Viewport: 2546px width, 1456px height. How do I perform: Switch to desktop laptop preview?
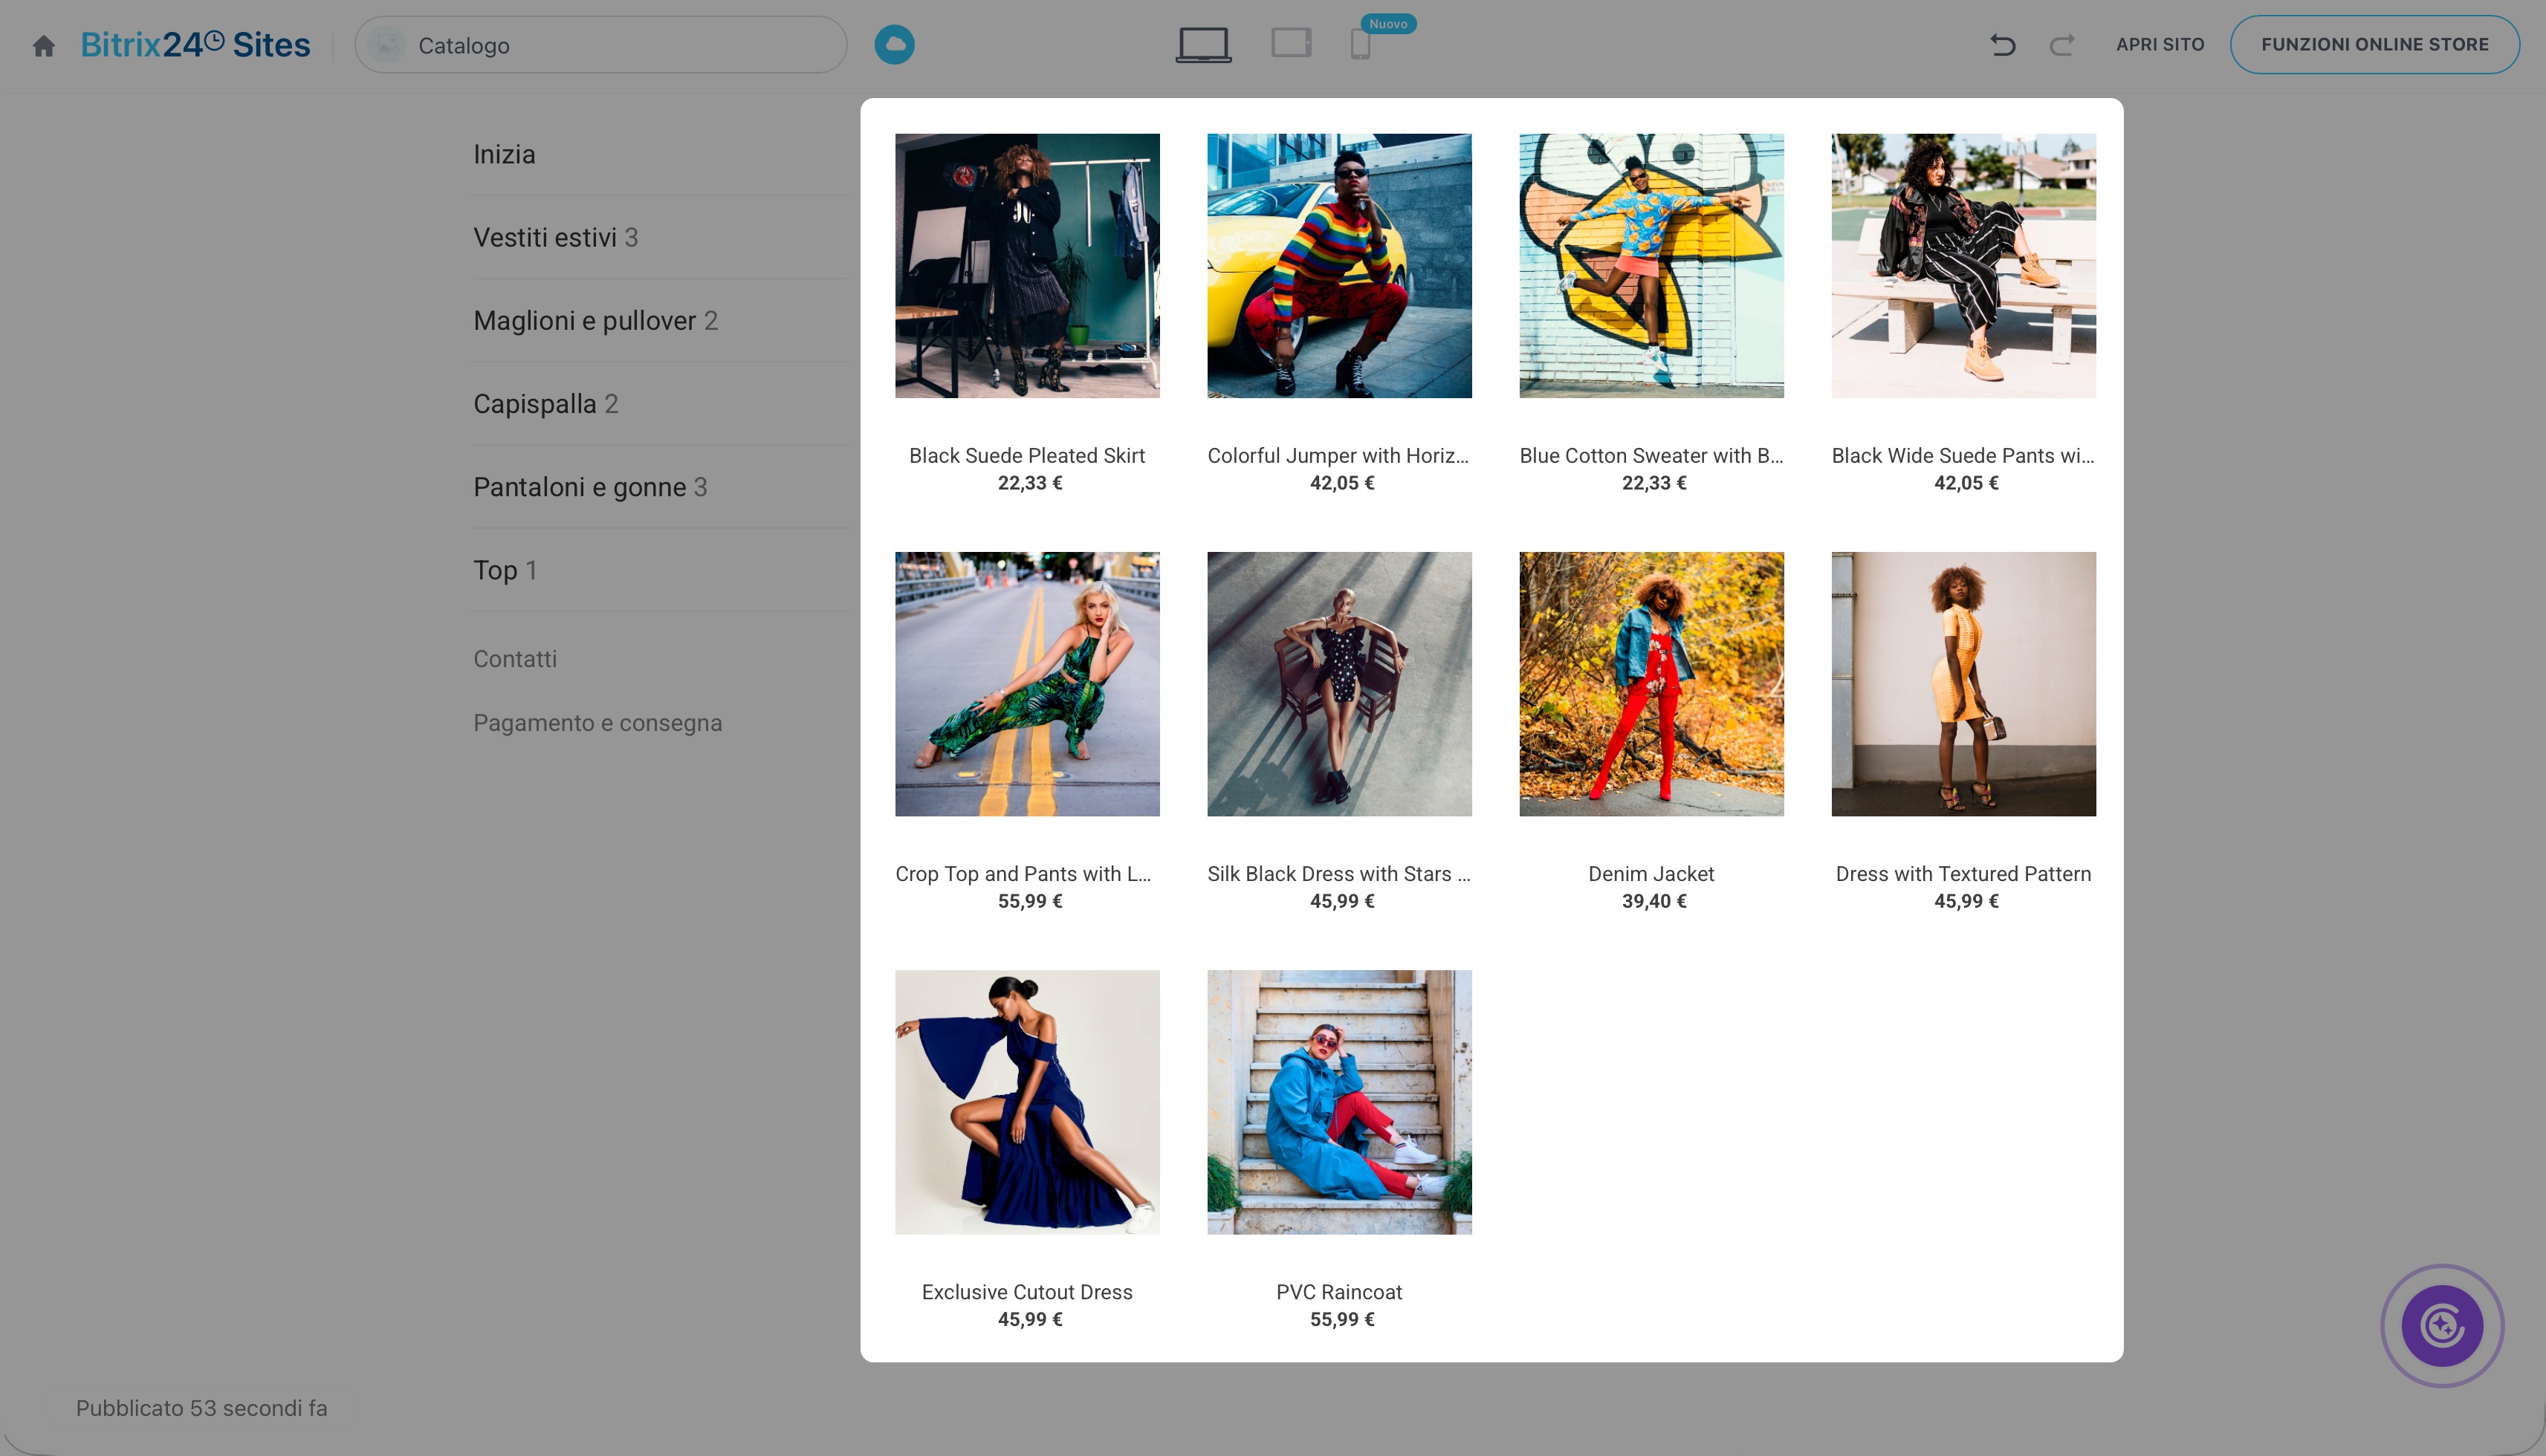pyautogui.click(x=1203, y=45)
